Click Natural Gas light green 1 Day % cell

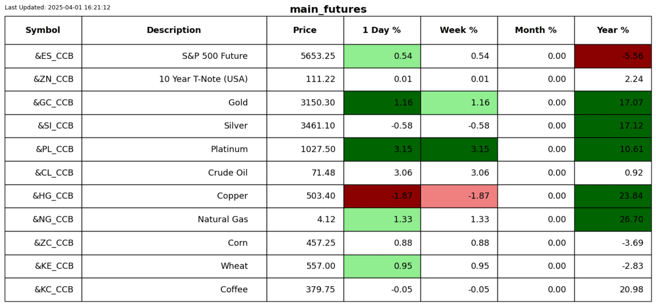382,219
